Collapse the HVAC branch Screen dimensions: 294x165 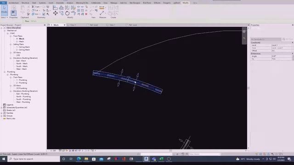coord(8,33)
